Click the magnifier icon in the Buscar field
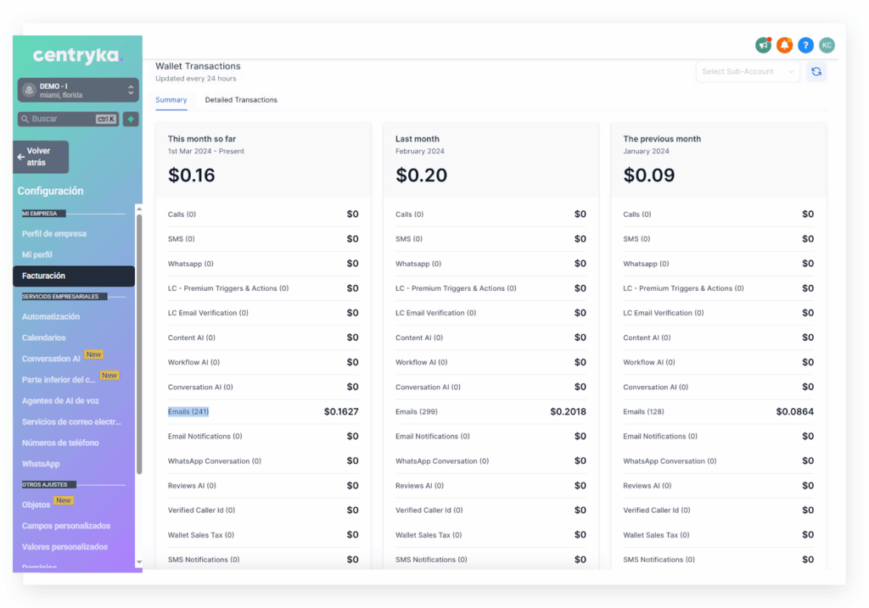Image resolution: width=869 pixels, height=608 pixels. 25,120
